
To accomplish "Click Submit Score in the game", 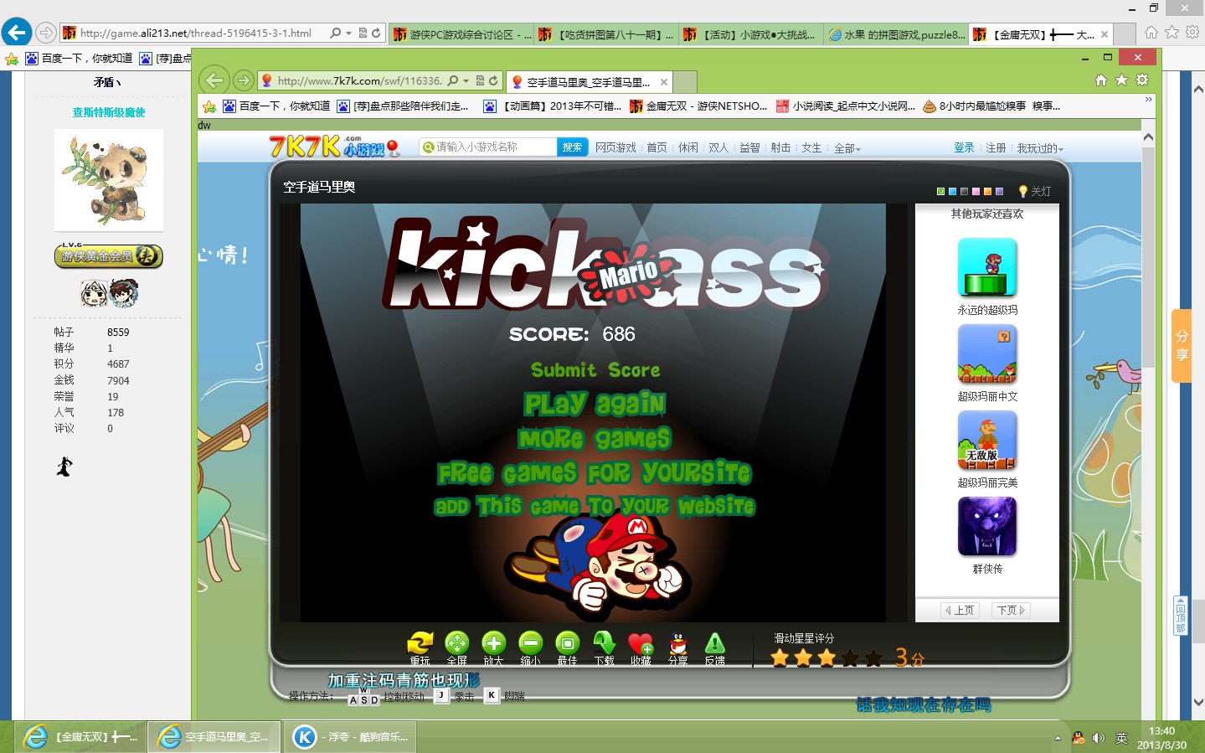I will [x=595, y=370].
